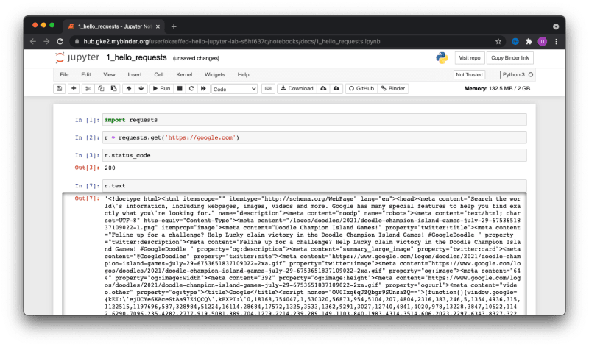Go forward using browser forward arrow

pyautogui.click(x=46, y=42)
